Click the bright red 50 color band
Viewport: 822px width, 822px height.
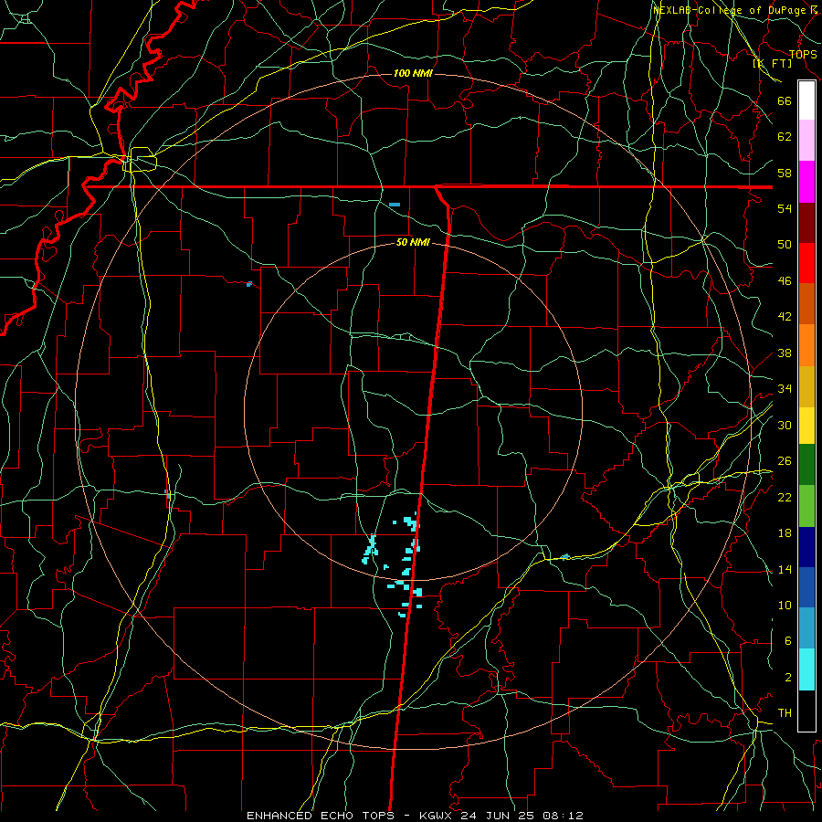click(x=806, y=263)
